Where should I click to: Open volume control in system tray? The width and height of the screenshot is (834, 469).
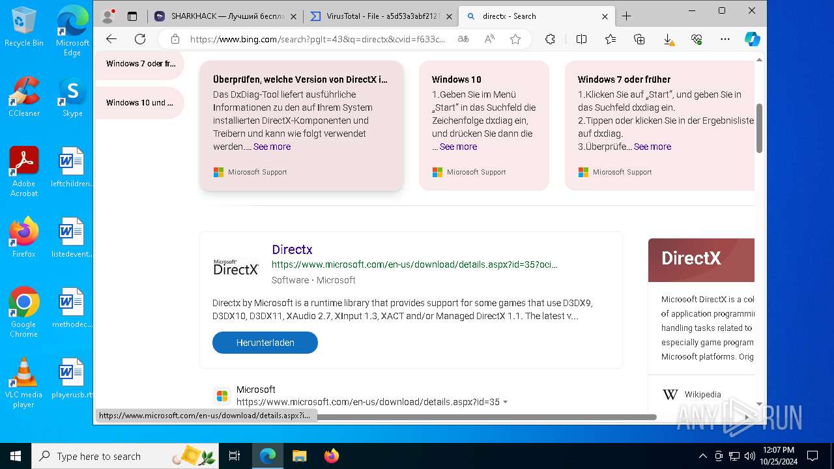click(750, 456)
